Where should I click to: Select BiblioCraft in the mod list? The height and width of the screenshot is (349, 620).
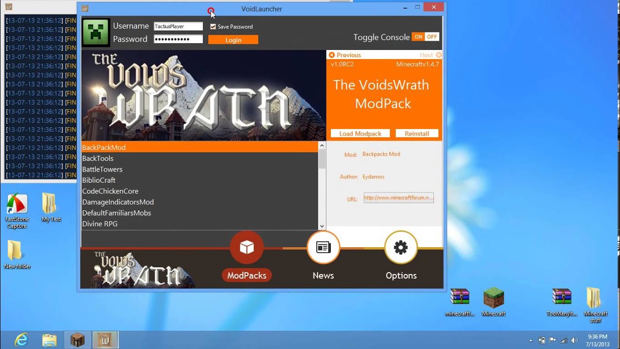[200, 180]
